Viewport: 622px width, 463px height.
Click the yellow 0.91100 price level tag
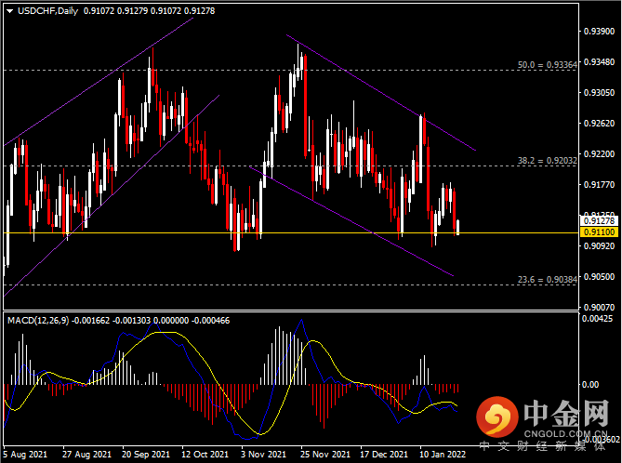pyautogui.click(x=599, y=232)
